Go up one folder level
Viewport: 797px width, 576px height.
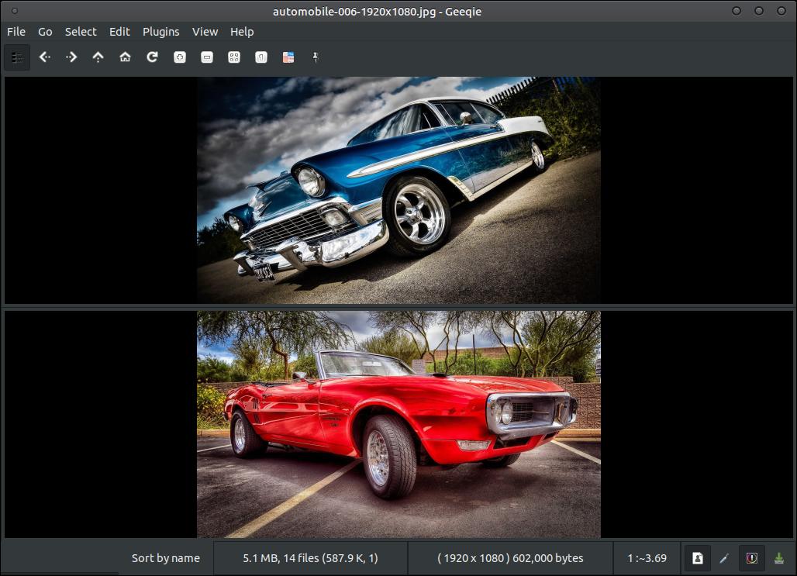pos(98,57)
